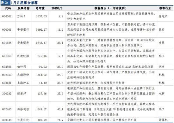Screen dimensions: 174x123
Task: Select industry cell 非银
Action: pos(162,43)
